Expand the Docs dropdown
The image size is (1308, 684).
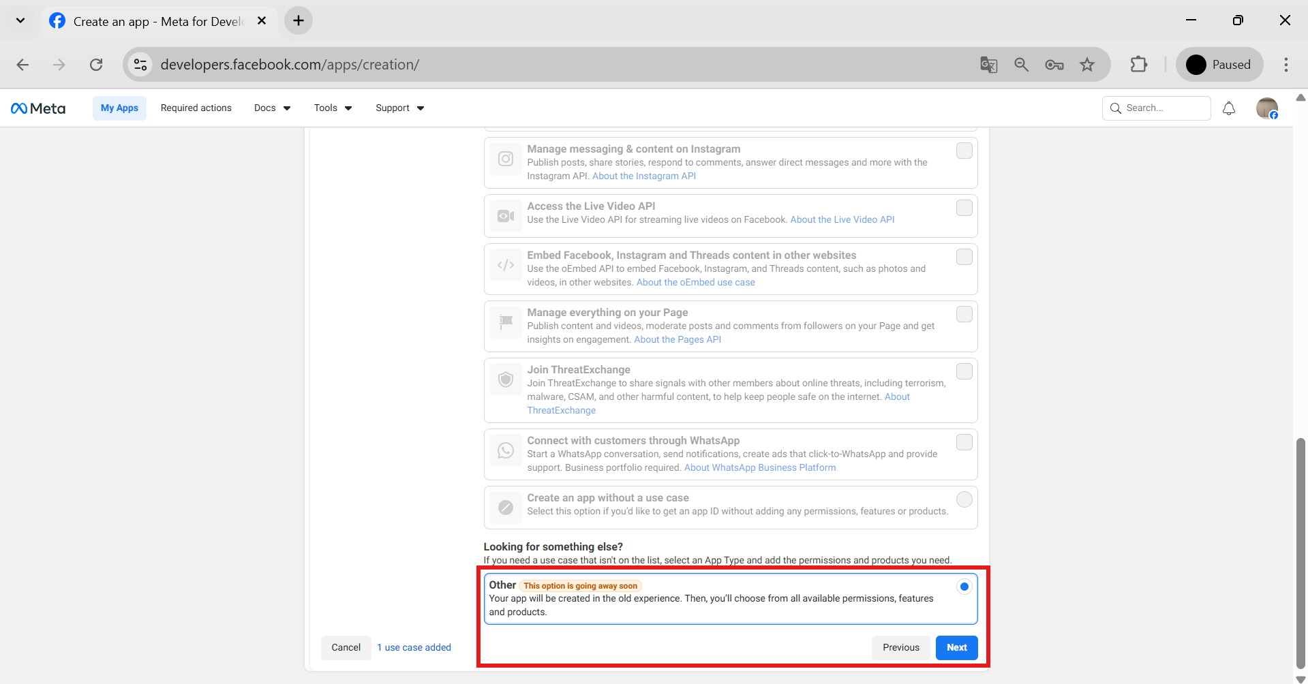click(x=273, y=108)
